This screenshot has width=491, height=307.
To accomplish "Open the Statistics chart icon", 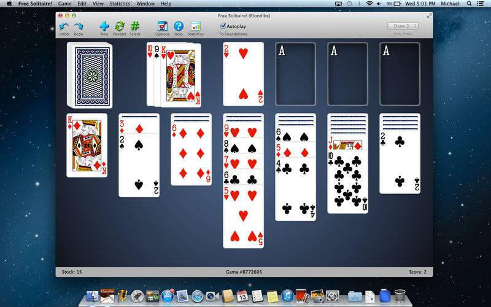I will pos(195,26).
